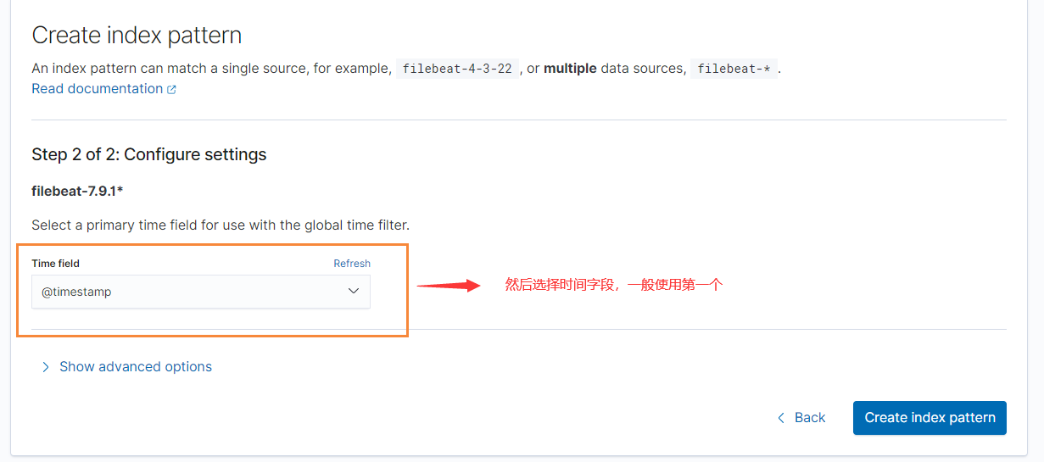Click the external link icon beside Read documentation
This screenshot has width=1044, height=462.
click(172, 89)
